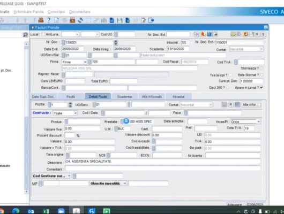The width and height of the screenshot is (284, 214).
Task: Click the R button in Pozitie row
Action: click(x=230, y=104)
